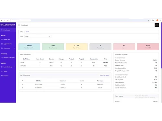Click customer DEEPA in Top 10 Customer
The height and width of the screenshot is (121, 162).
click(x=63, y=84)
